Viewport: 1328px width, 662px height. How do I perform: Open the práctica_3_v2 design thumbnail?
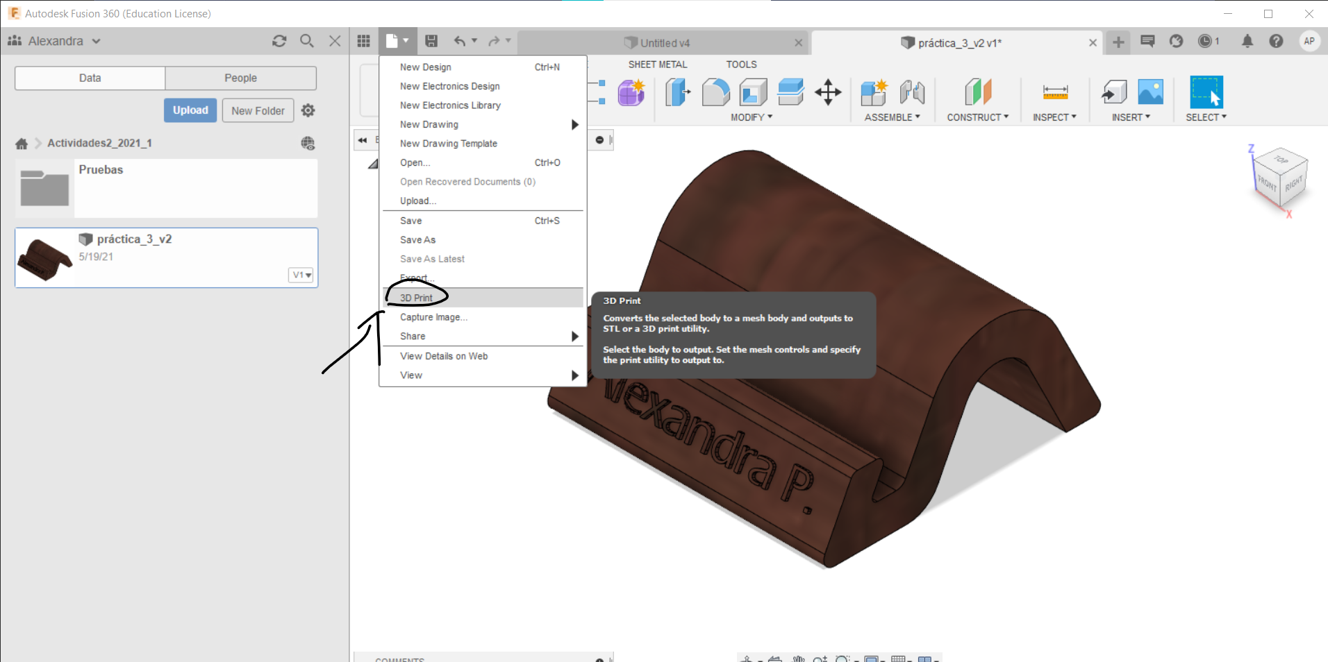tap(44, 257)
